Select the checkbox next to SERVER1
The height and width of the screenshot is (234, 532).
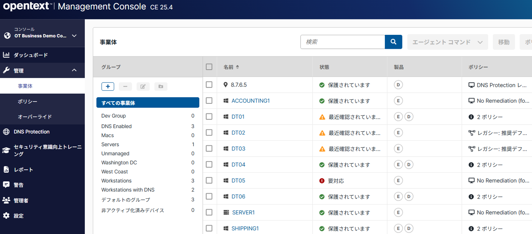click(209, 212)
